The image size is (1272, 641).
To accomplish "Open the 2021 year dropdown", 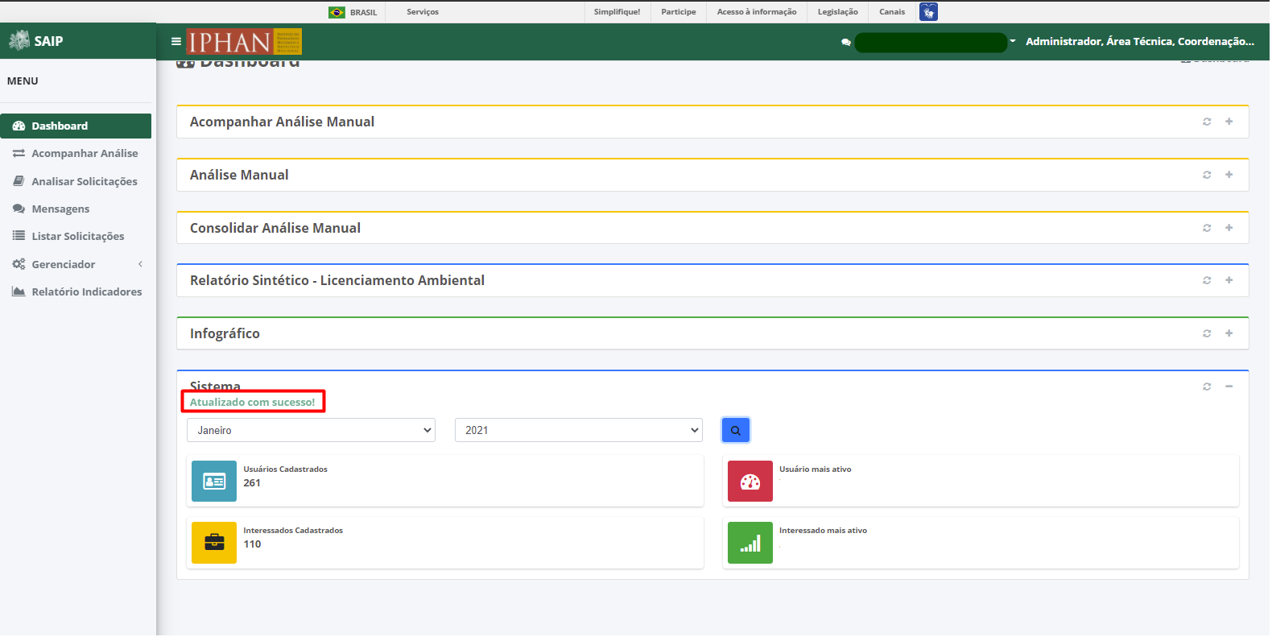I will click(x=580, y=431).
